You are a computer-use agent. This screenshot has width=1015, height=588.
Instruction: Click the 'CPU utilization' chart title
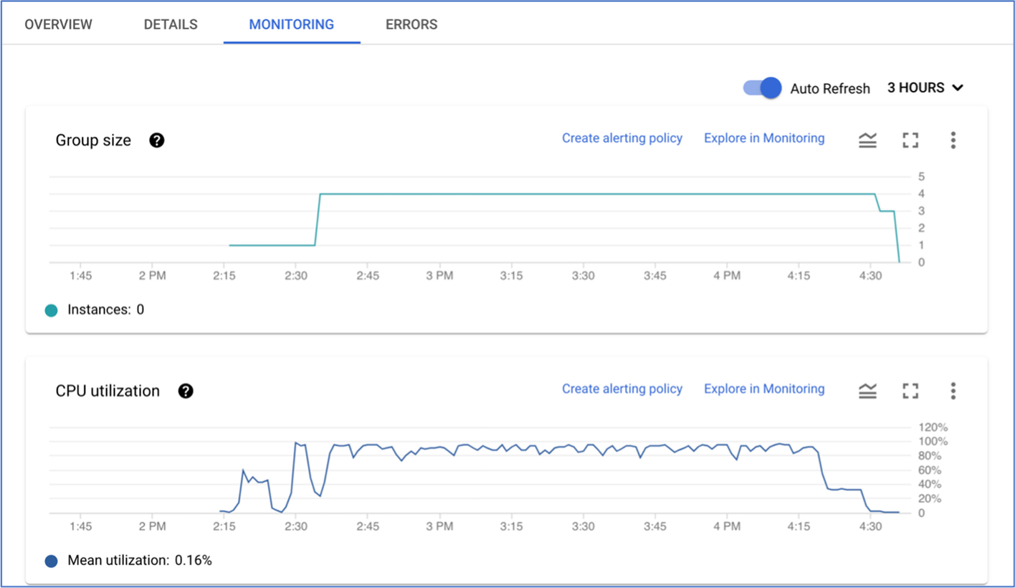[108, 392]
